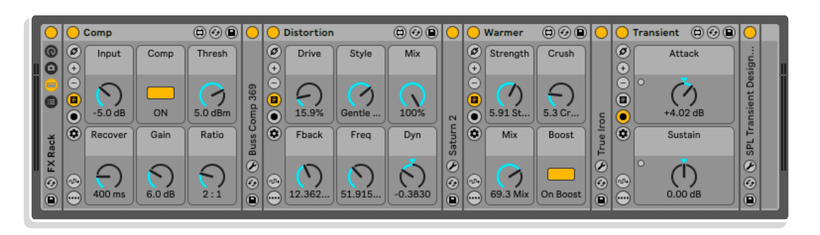Click the Drive knob in Distortion

coord(309,95)
